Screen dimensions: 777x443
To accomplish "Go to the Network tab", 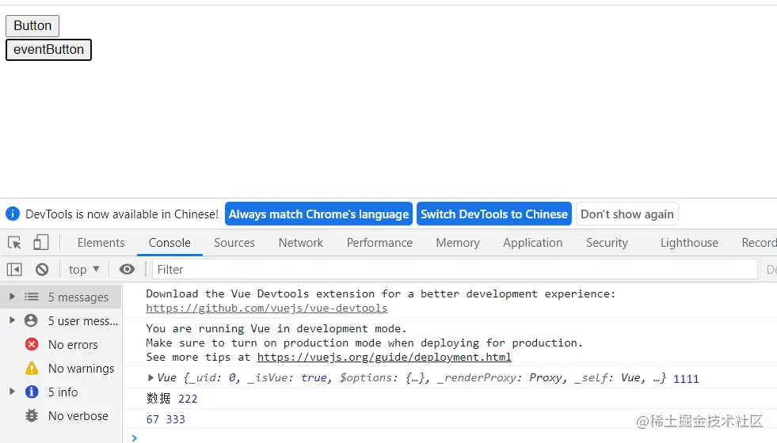I will point(301,243).
